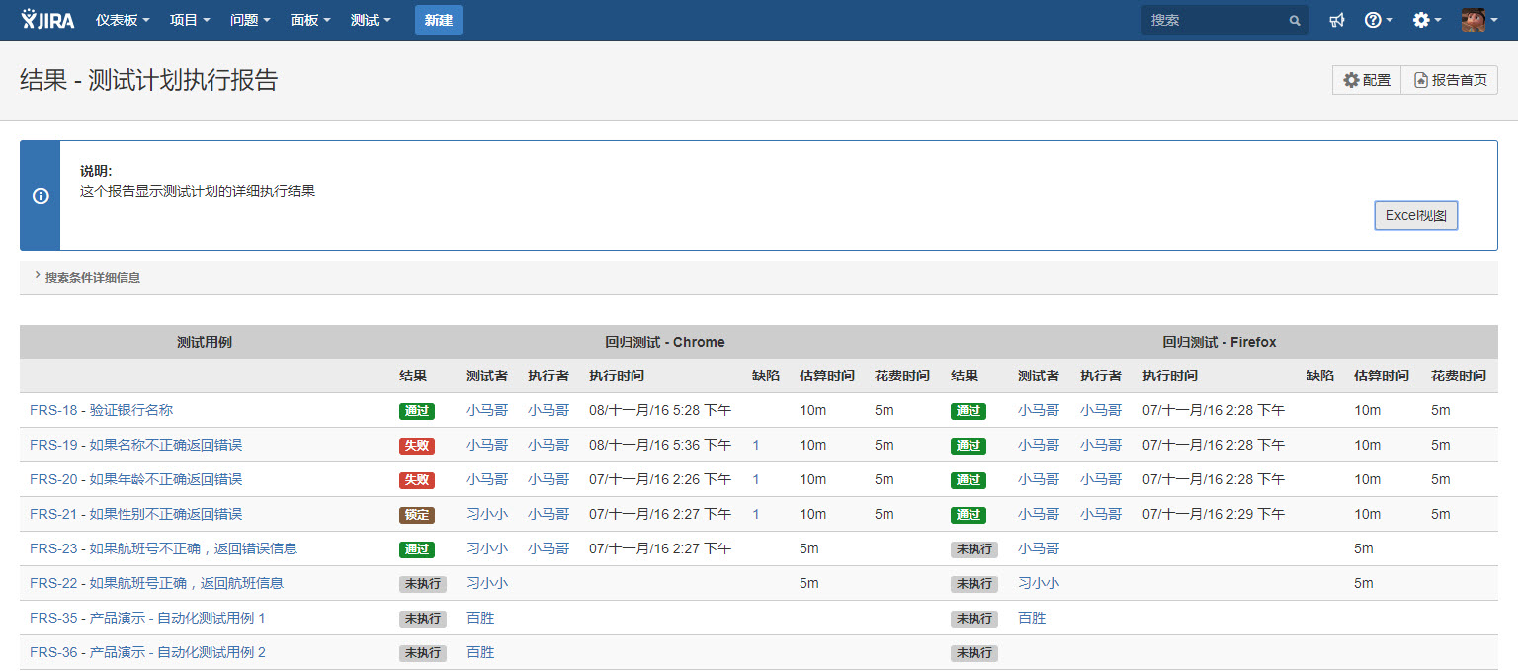Click the 回归测试 - Chrome column header
This screenshot has height=671, width=1518.
665,342
